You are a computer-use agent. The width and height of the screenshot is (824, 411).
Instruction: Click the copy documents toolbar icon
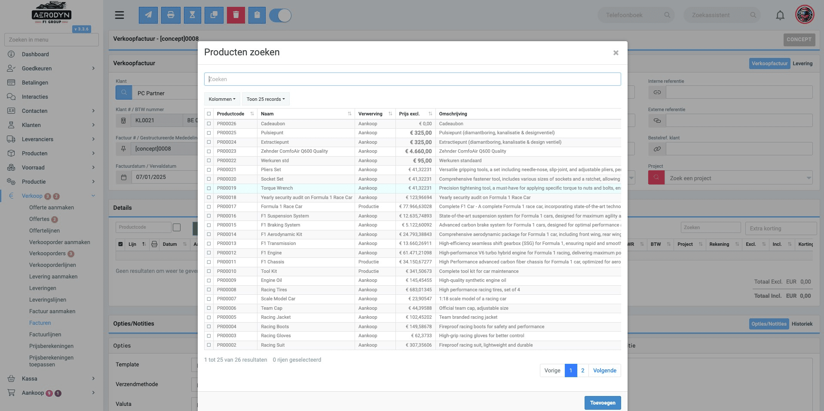(214, 15)
